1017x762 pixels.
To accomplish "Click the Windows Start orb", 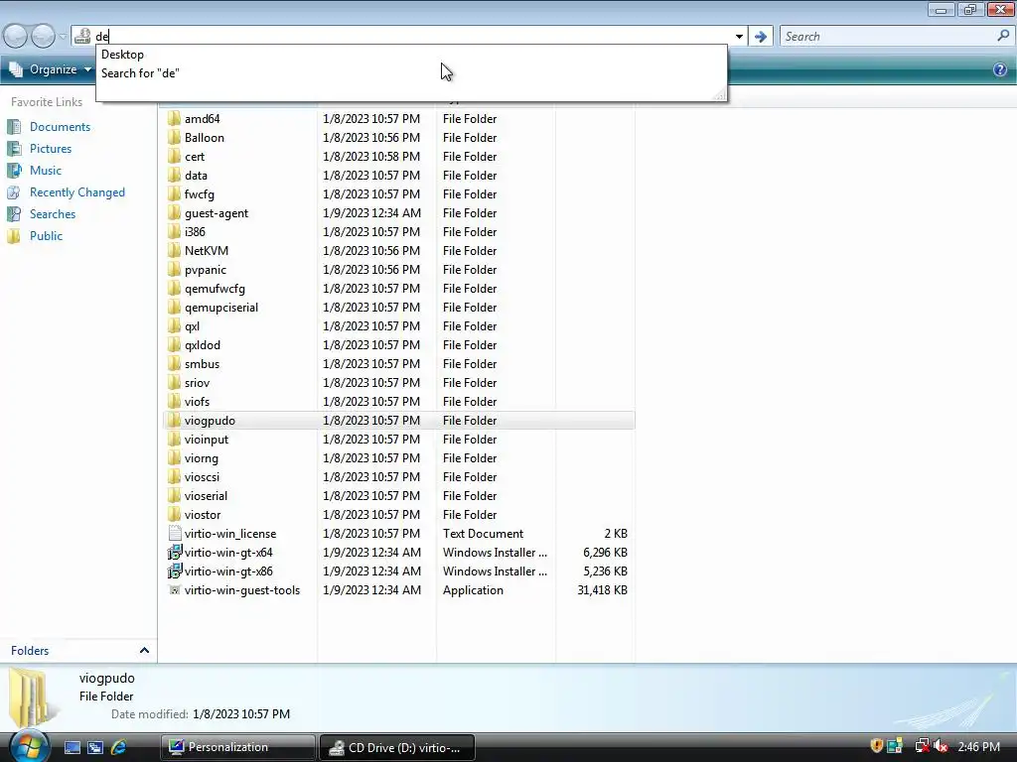I will (x=29, y=746).
